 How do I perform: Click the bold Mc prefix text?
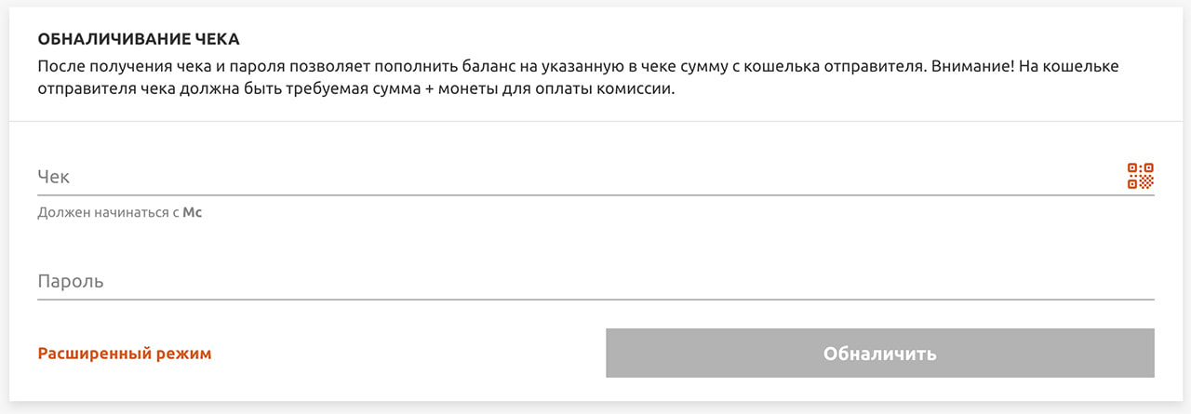193,212
